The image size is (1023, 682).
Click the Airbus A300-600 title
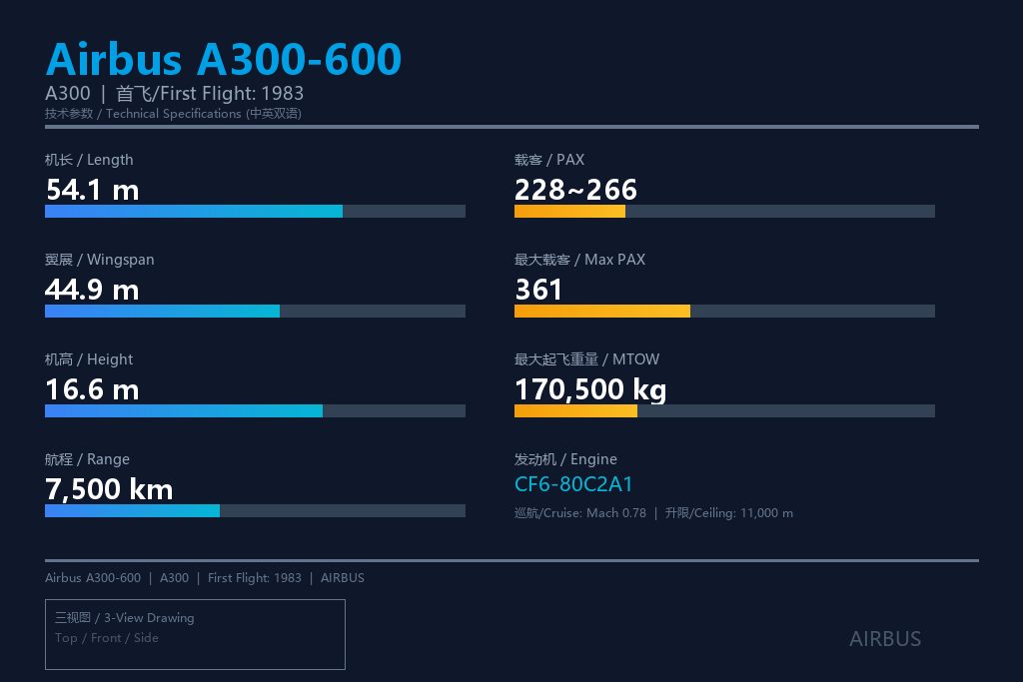(224, 59)
